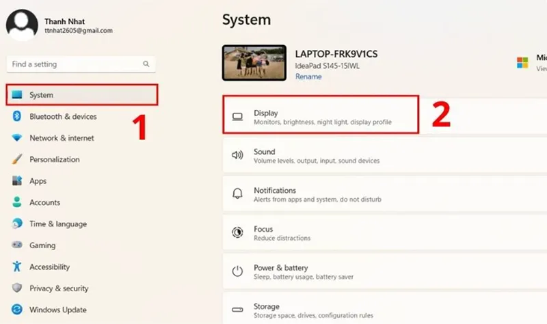This screenshot has width=547, height=324.
Task: Click the Accounts person icon
Action: pyautogui.click(x=16, y=202)
